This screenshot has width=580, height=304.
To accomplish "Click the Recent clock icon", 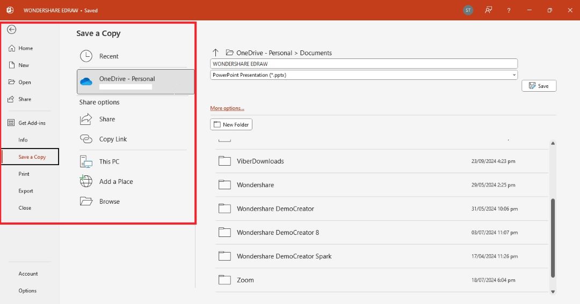I will click(86, 56).
